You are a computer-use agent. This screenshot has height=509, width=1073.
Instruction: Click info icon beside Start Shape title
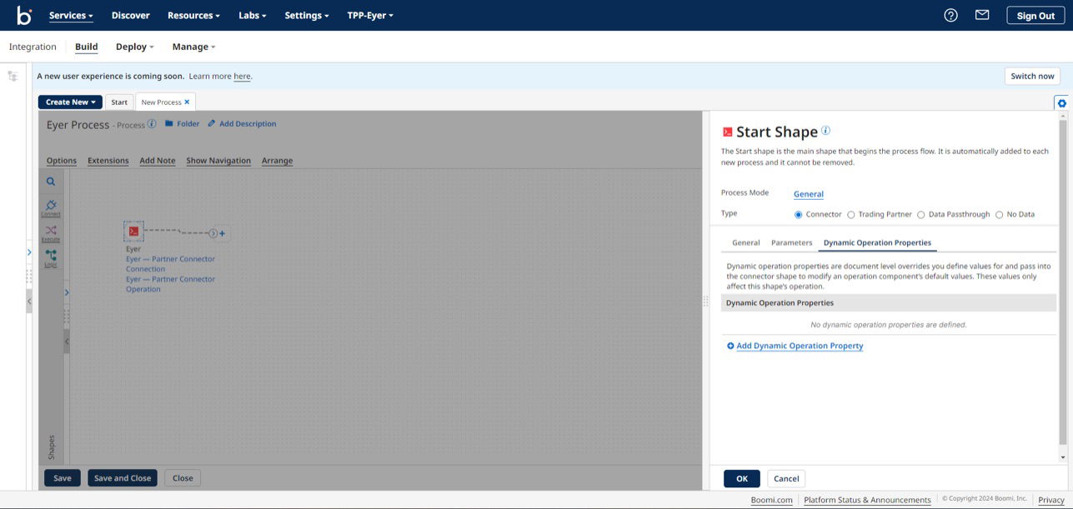tap(826, 131)
